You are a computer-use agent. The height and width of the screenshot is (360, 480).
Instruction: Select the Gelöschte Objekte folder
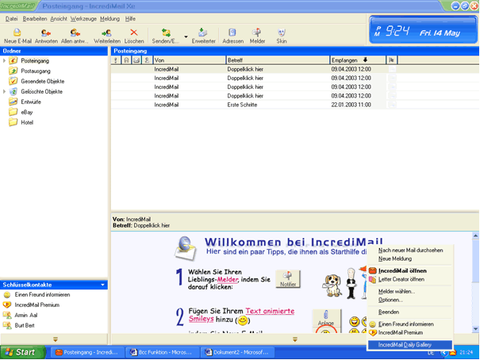coord(41,91)
